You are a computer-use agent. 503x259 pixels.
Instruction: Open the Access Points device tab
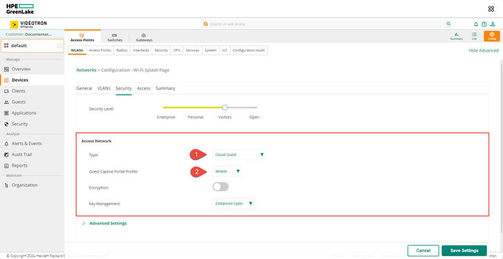click(82, 37)
